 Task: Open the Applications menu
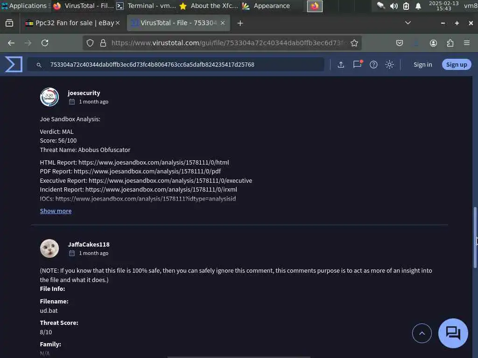pos(26,6)
